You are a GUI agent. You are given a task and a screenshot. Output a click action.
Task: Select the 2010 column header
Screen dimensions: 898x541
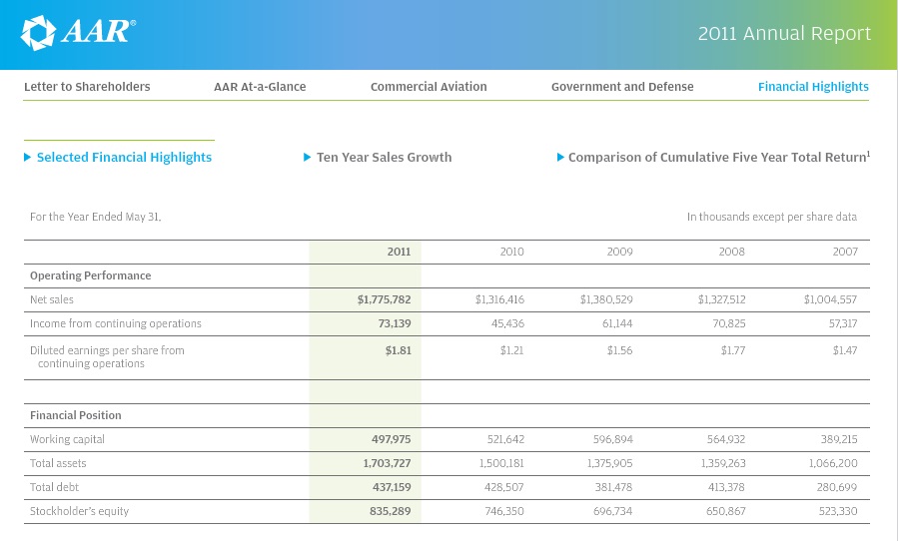(511, 253)
